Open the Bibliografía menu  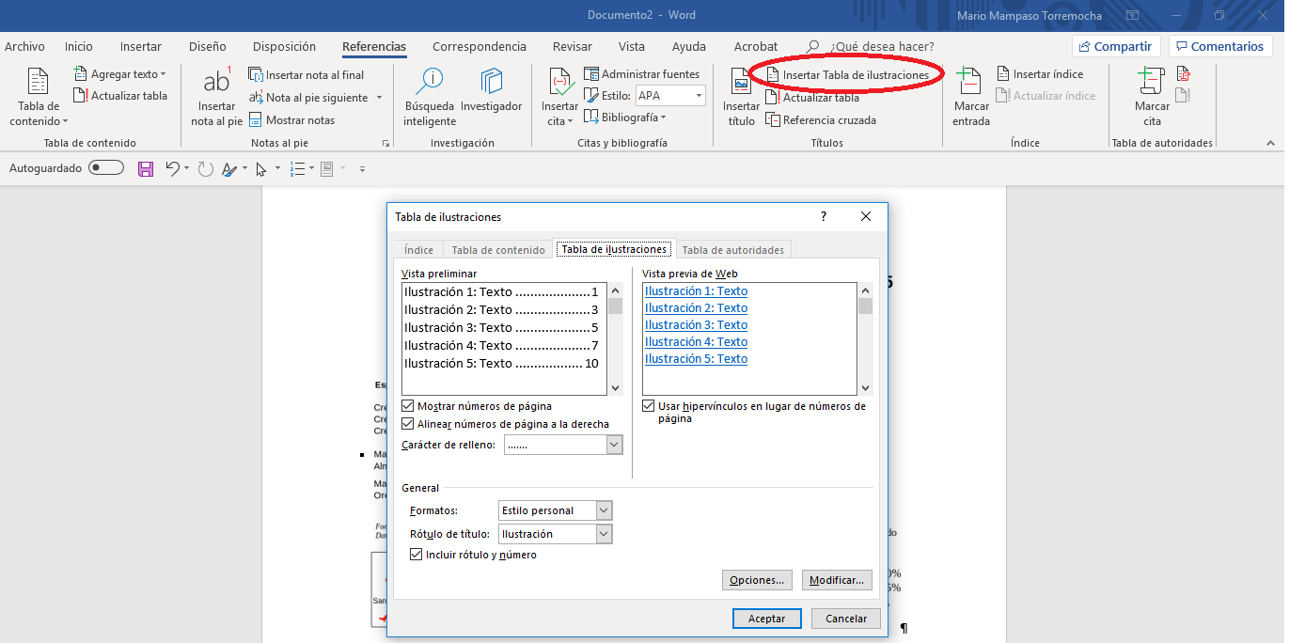pyautogui.click(x=625, y=118)
